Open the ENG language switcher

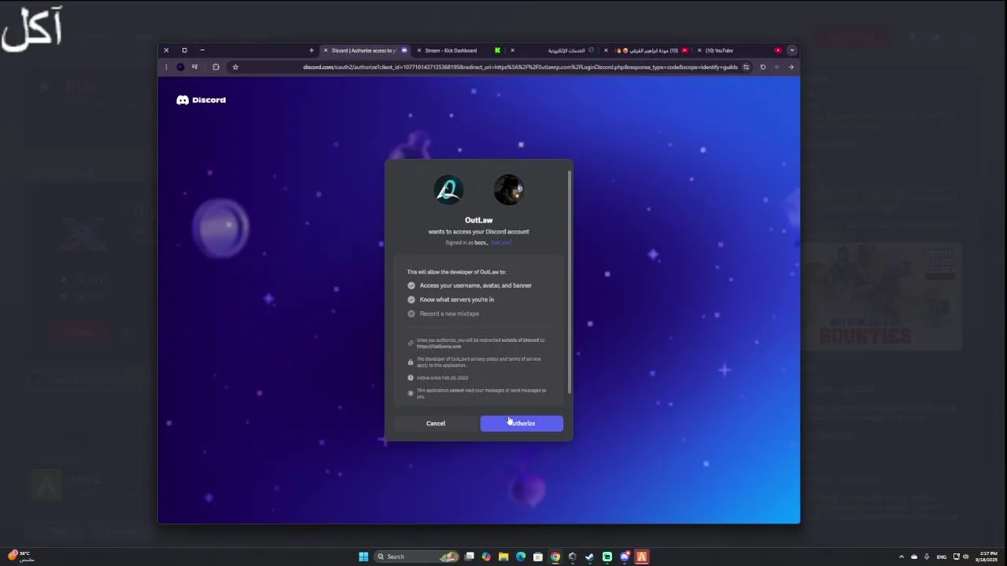click(x=942, y=557)
